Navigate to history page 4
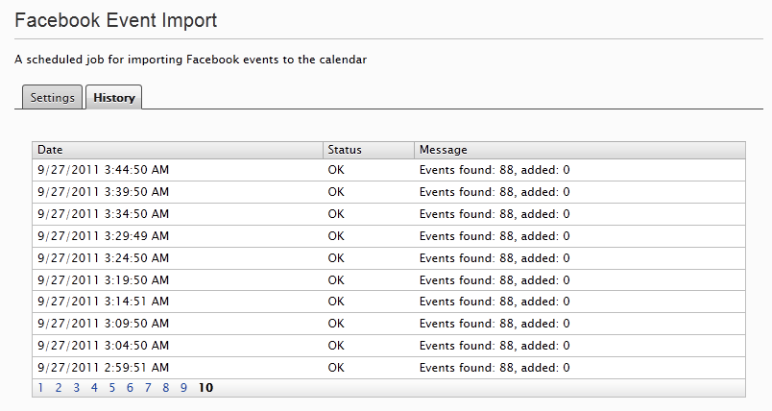This screenshot has width=772, height=411. tap(94, 388)
